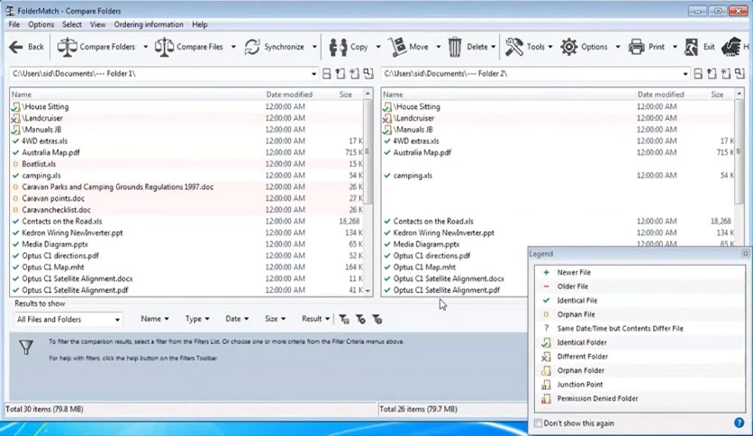Click first icon beside Folder 2 path
Viewport: 753px width, 436px height.
tap(698, 74)
